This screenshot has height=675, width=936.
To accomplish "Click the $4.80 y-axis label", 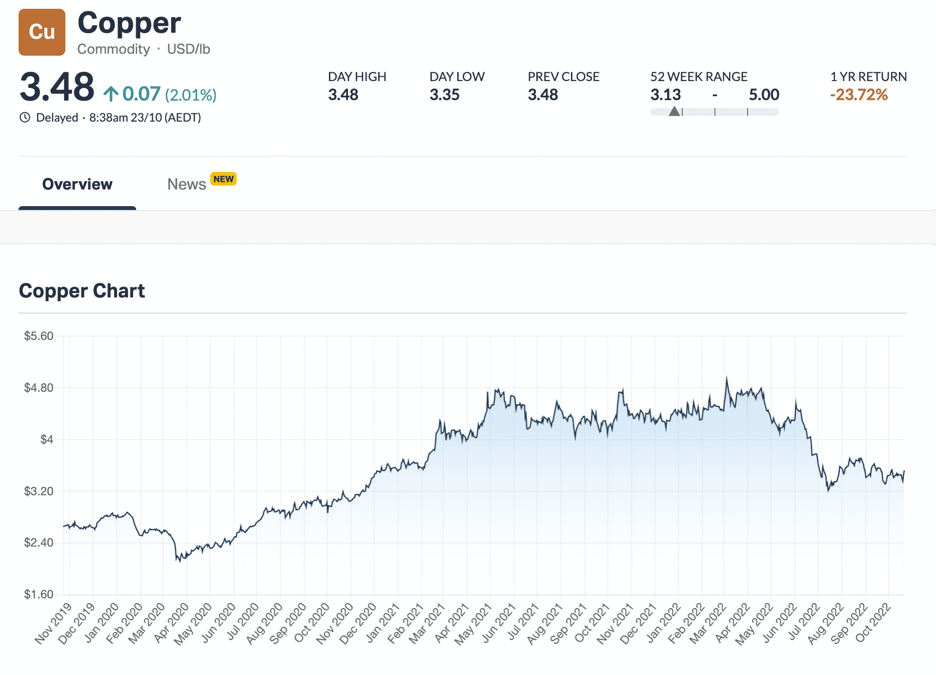I will tap(39, 388).
